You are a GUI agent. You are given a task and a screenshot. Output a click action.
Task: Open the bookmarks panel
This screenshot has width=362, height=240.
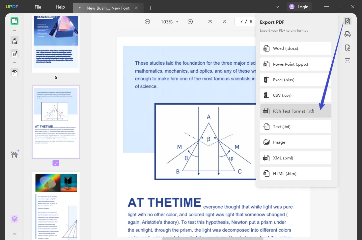[14, 232]
